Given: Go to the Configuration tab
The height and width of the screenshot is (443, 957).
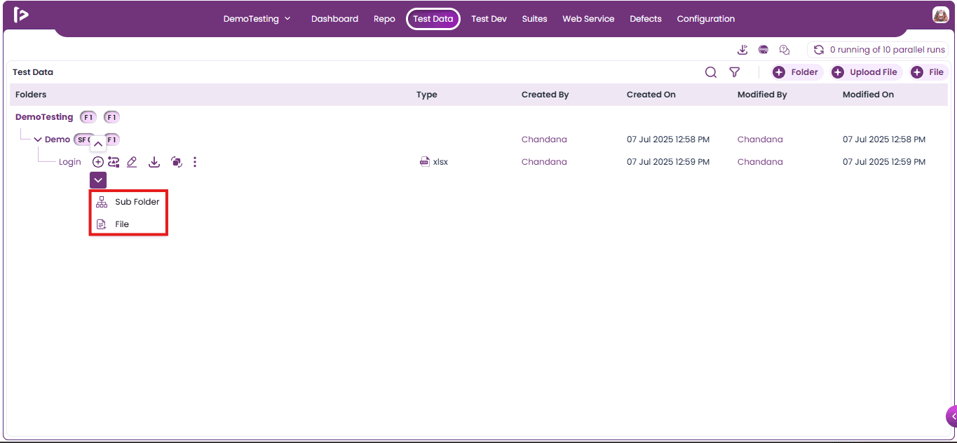Looking at the screenshot, I should click(x=706, y=19).
